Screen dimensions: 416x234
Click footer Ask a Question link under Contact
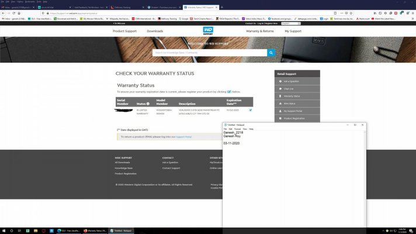click(170, 163)
